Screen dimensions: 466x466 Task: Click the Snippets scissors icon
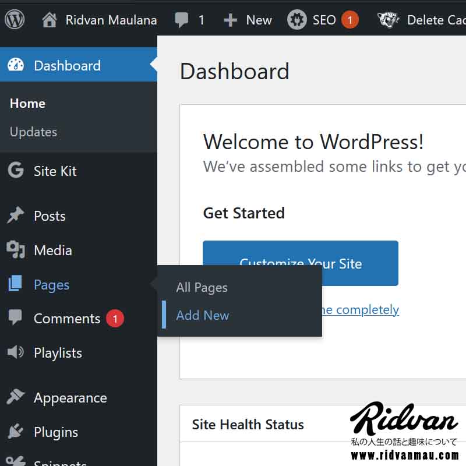(16, 461)
